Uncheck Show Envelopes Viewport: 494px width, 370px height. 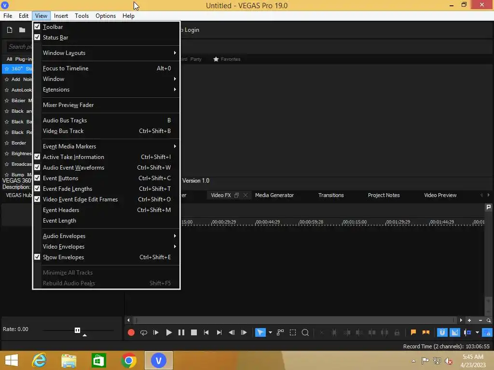click(107, 257)
